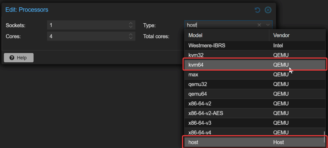Collapse the Type dropdown arrow
Screen dimensions: 328x148
coord(268,25)
